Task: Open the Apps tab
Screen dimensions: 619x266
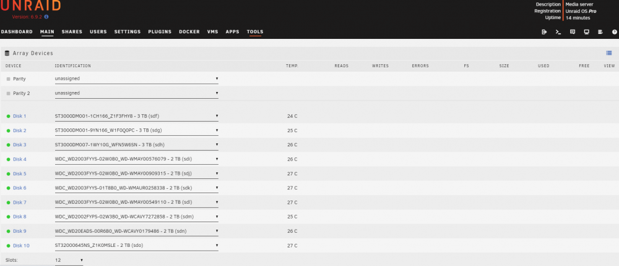Action: tap(233, 32)
